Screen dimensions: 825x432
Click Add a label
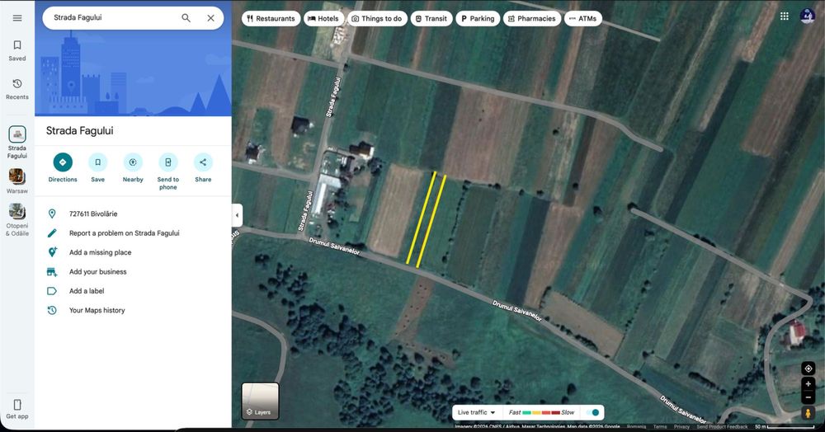pyautogui.click(x=133, y=291)
